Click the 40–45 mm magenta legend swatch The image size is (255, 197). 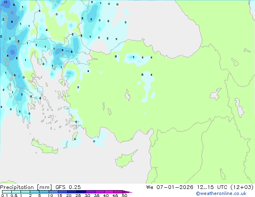point(109,192)
